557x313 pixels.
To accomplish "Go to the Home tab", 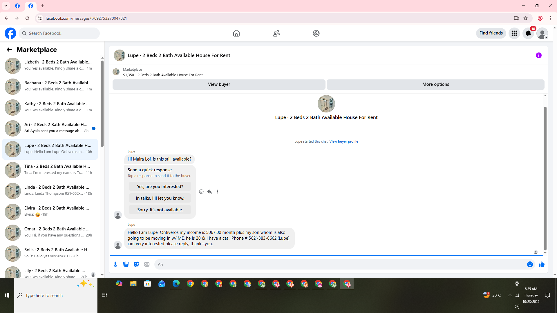I will 236,33.
